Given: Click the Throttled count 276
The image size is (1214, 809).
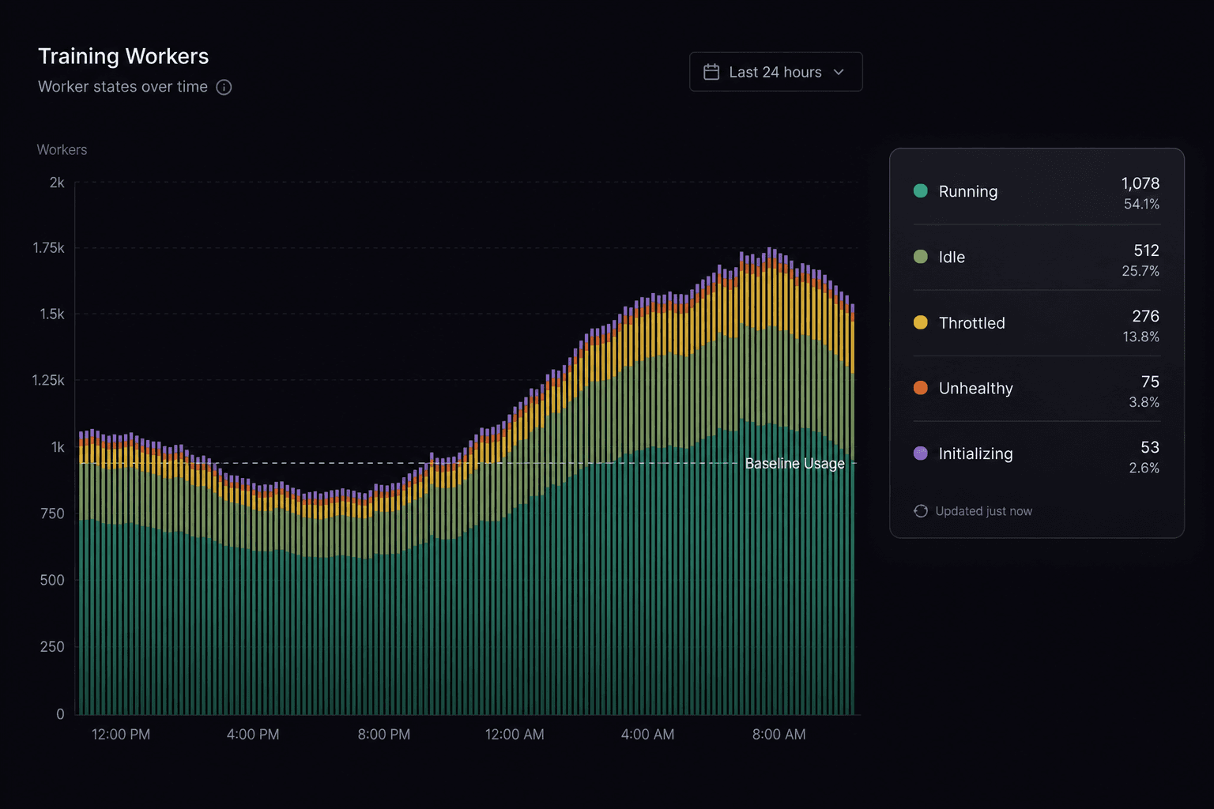Looking at the screenshot, I should [1146, 316].
